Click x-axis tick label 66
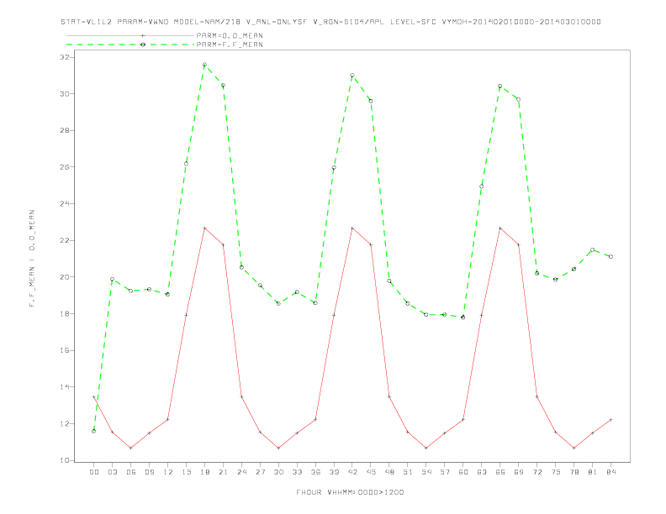Viewport: 666px width, 514px height. click(500, 472)
